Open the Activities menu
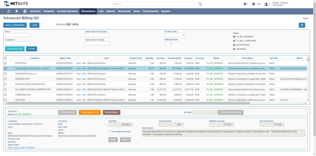The height and width of the screenshot is (156, 316). click(35, 11)
